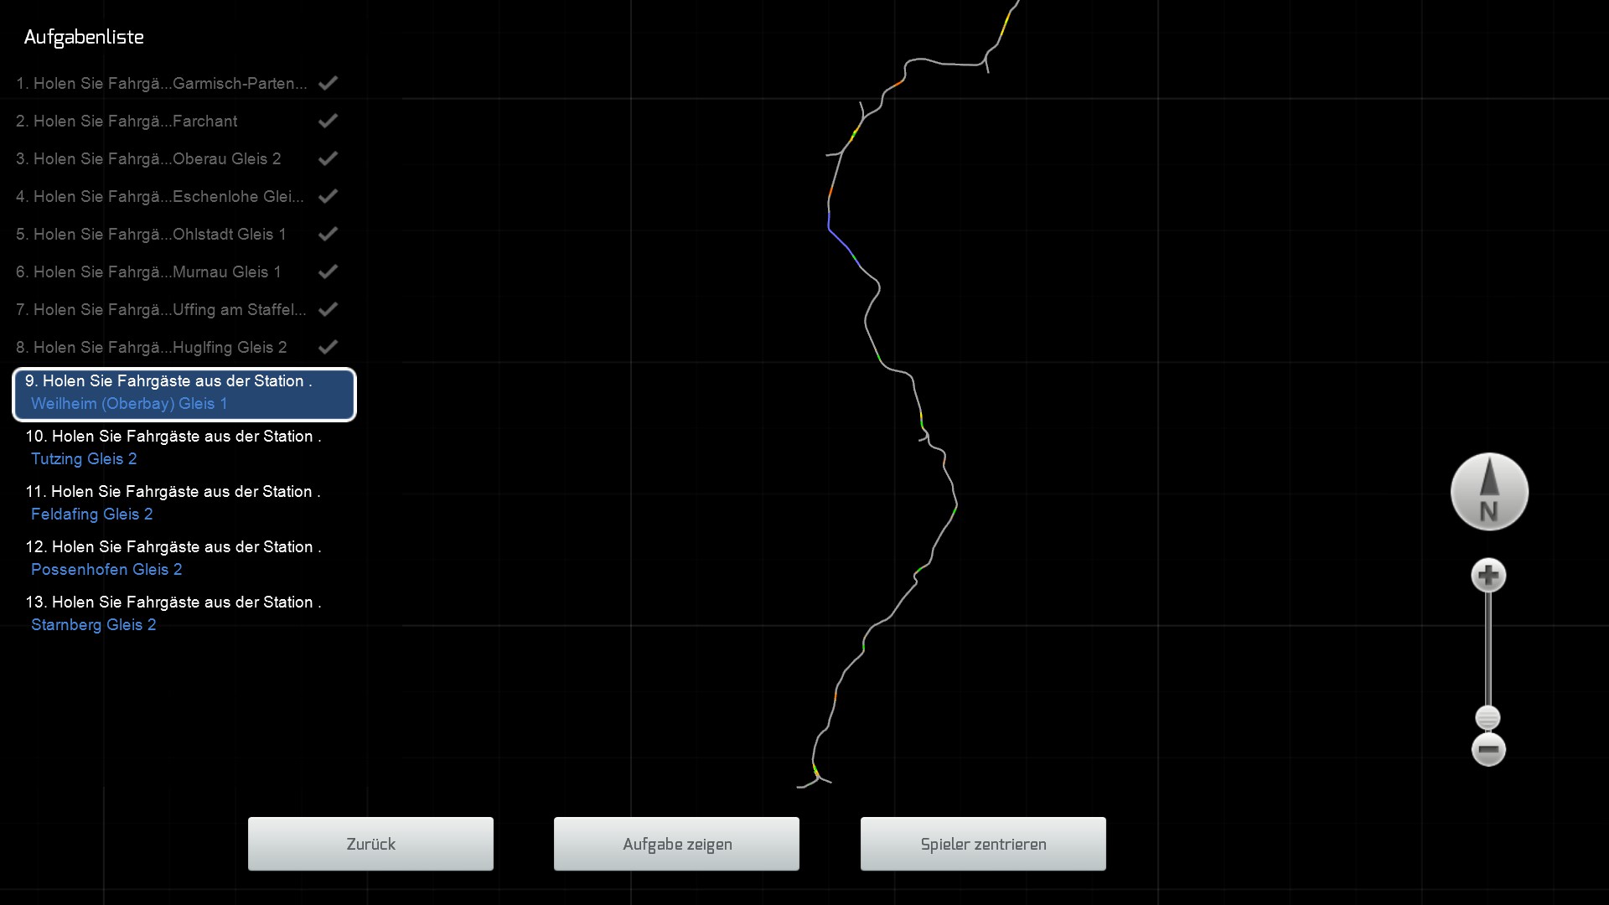Click the Aufgabe zeigen button

point(676,844)
